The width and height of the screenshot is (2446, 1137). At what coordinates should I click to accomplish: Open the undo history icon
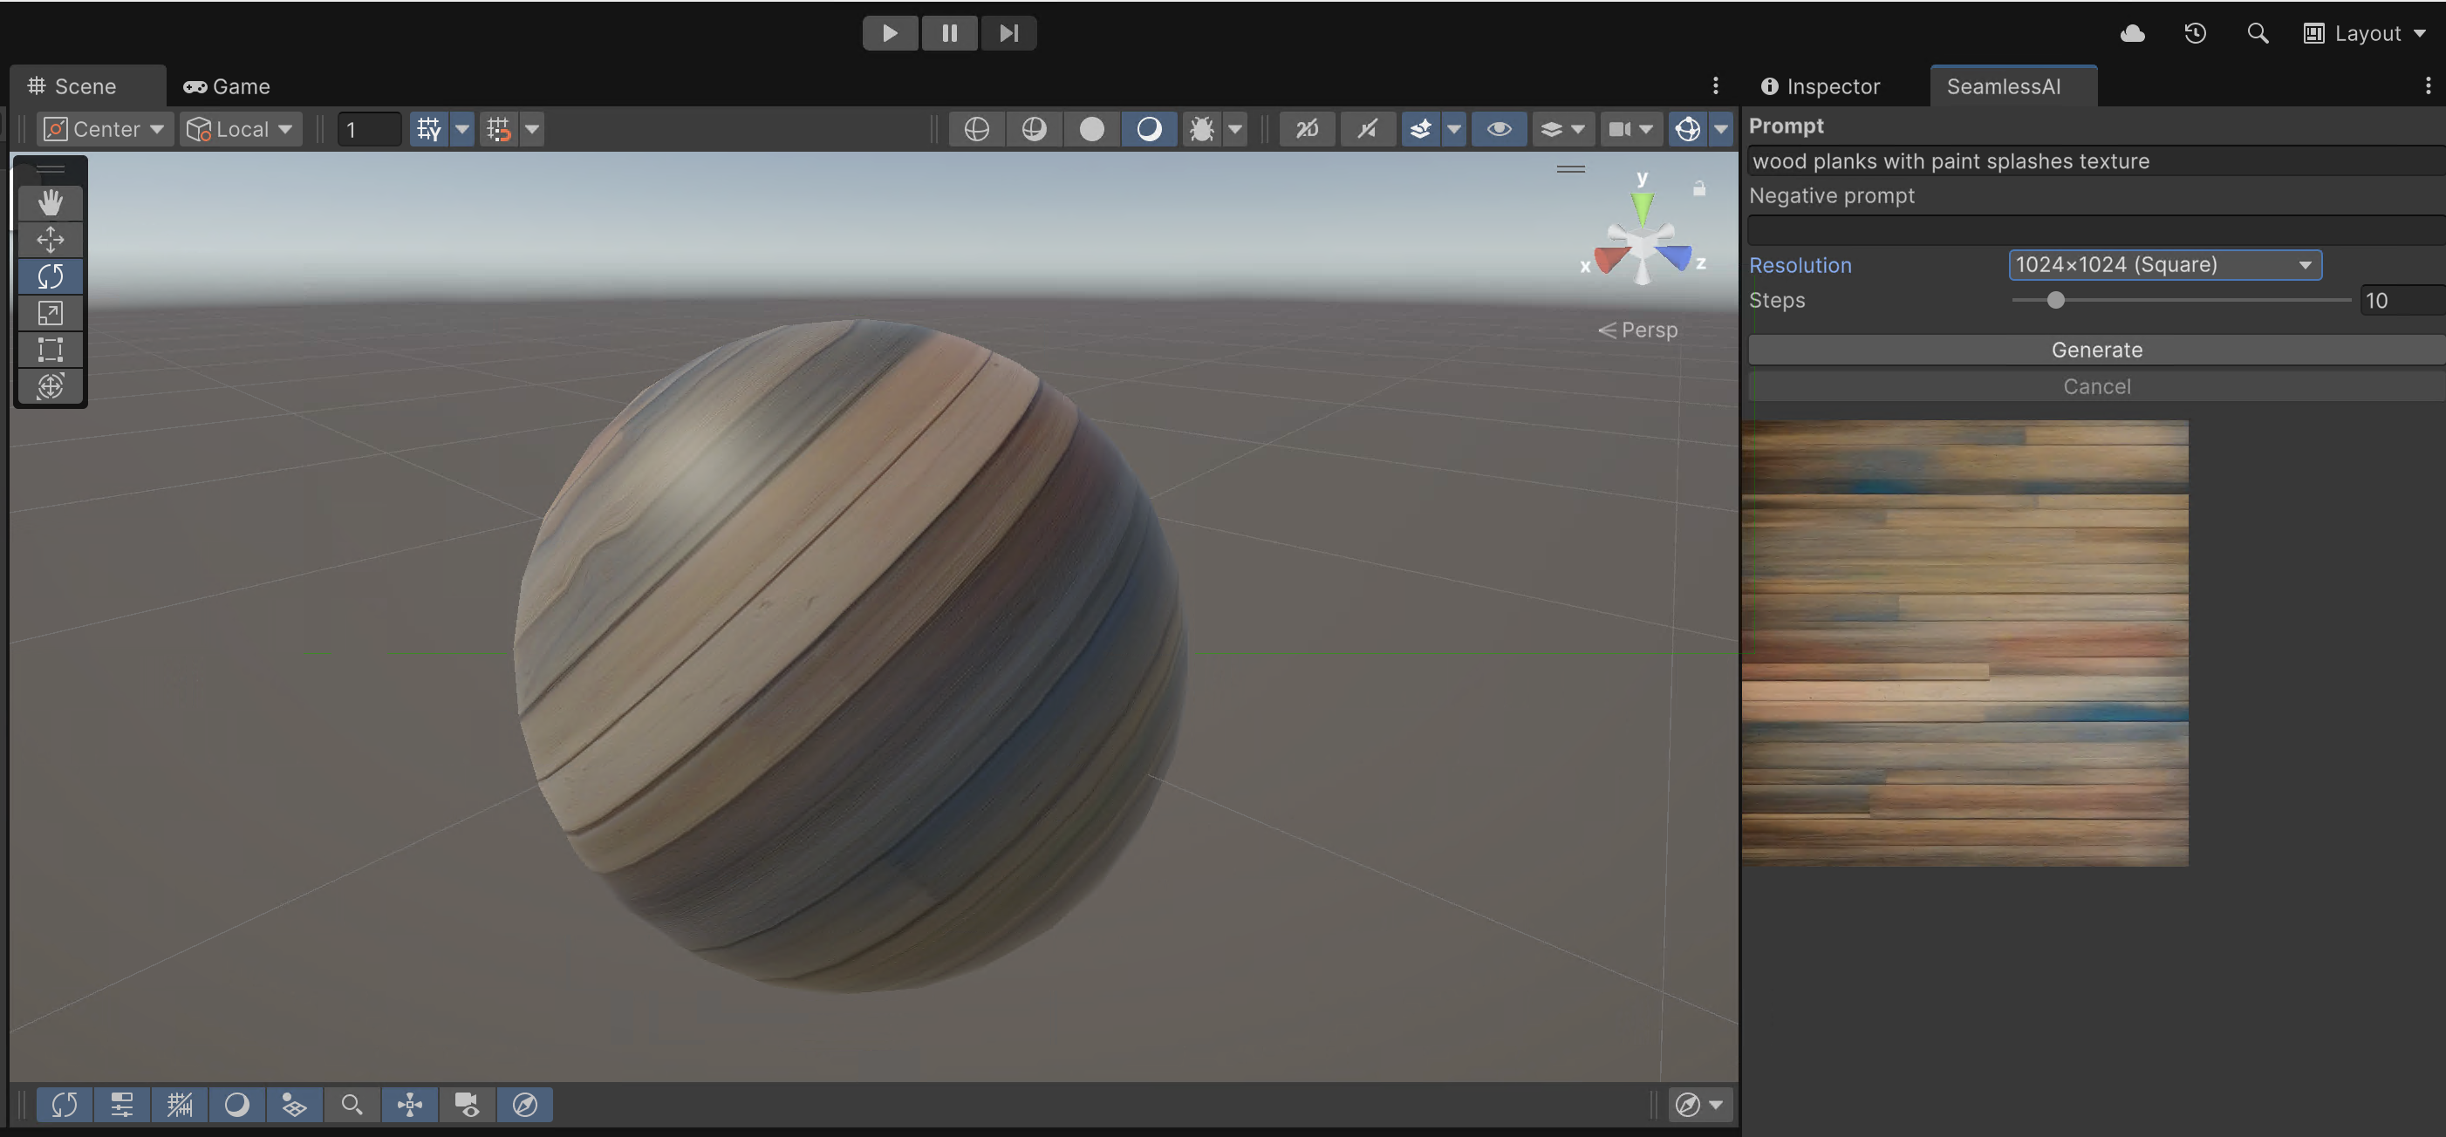point(2195,33)
